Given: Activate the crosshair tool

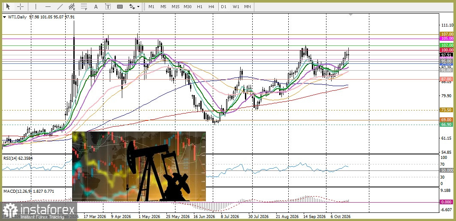Looking at the screenshot, I should 20,6.
